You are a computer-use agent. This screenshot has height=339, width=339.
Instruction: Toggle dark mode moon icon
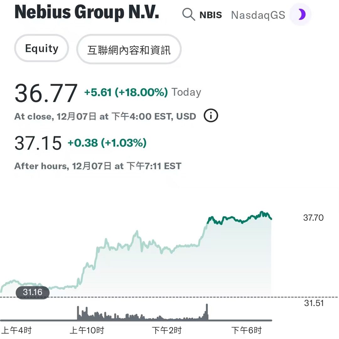300,14
